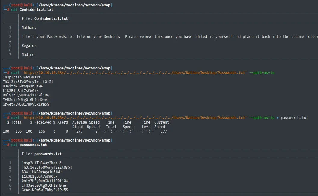The width and height of the screenshot is (318, 196).
Task: Click the prompt path above 'cat Confidential.txt'
Action: (x=74, y=5)
